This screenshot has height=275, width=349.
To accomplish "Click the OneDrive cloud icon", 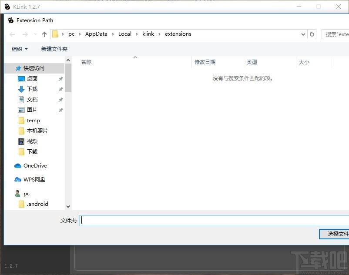I will tap(18, 166).
